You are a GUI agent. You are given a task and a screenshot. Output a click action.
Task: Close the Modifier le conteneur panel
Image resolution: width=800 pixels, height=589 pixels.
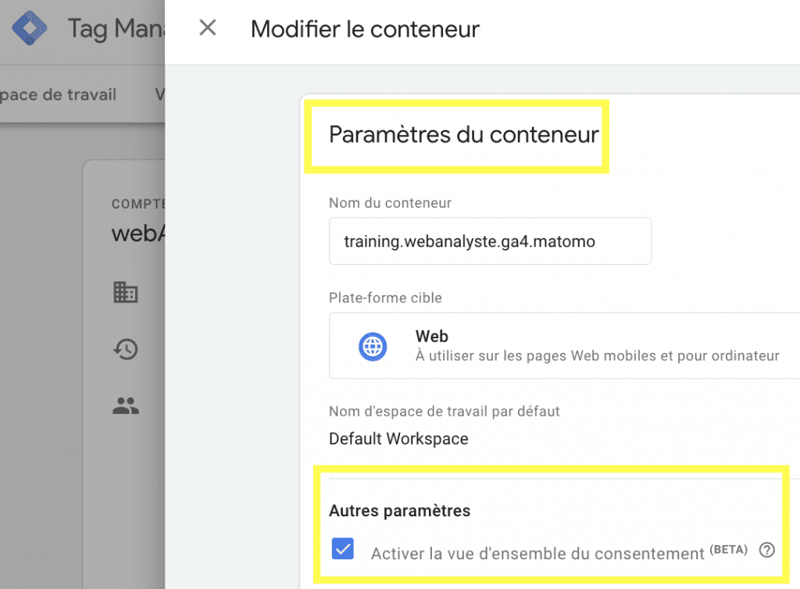tap(208, 29)
